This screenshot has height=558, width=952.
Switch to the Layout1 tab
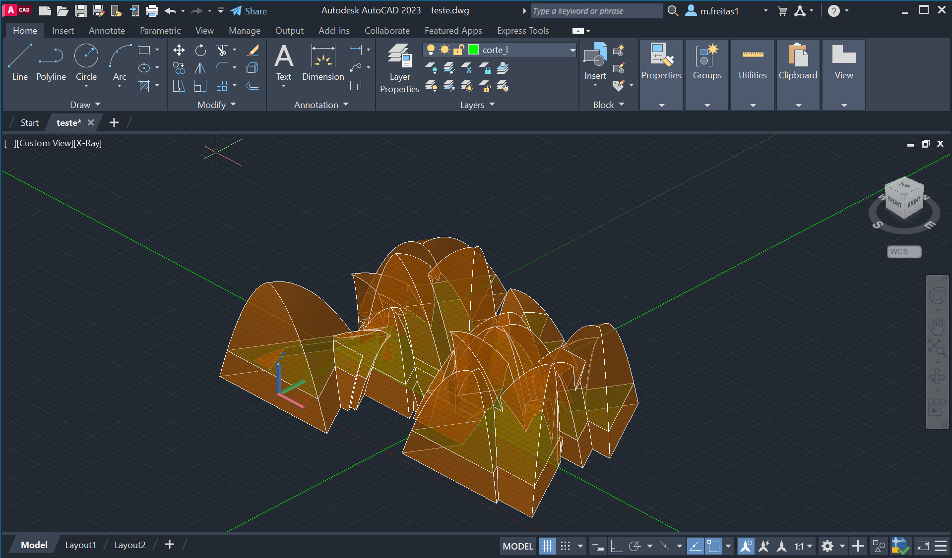pos(80,545)
